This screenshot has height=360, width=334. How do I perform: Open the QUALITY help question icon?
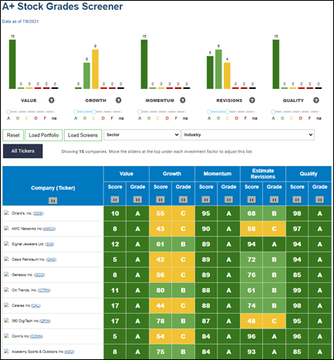[x=316, y=100]
